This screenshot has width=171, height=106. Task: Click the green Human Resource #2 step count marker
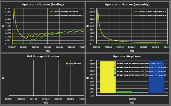[115, 67]
